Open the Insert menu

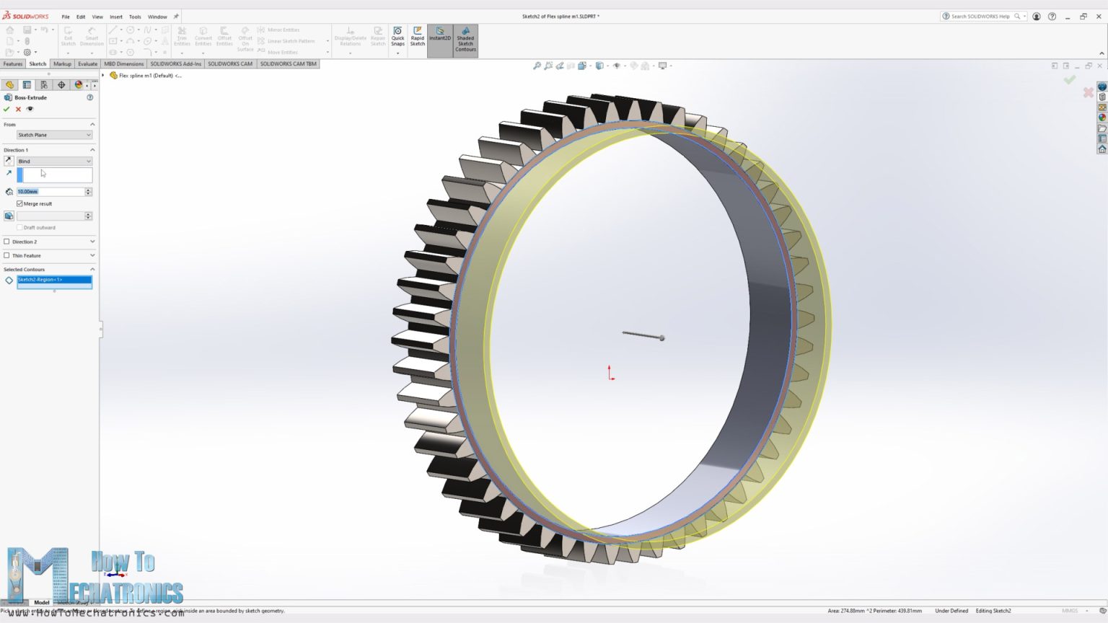point(116,16)
